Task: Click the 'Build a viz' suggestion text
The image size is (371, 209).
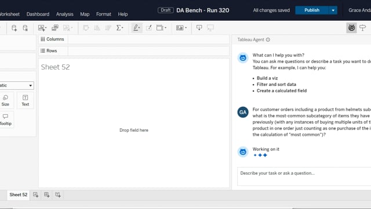Action: click(x=267, y=78)
